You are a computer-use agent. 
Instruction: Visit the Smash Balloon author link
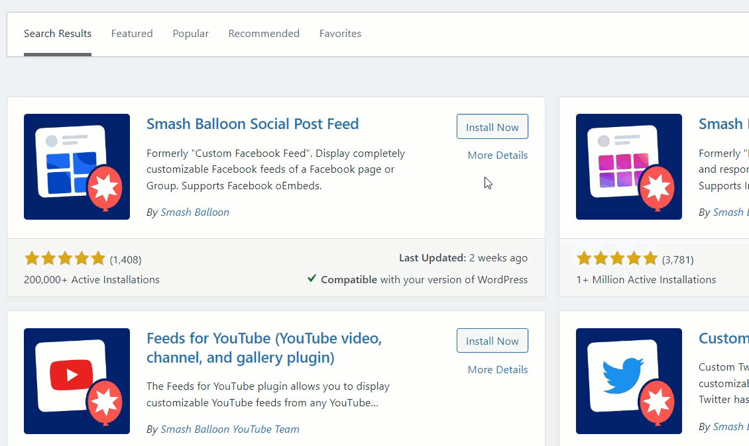tap(195, 212)
